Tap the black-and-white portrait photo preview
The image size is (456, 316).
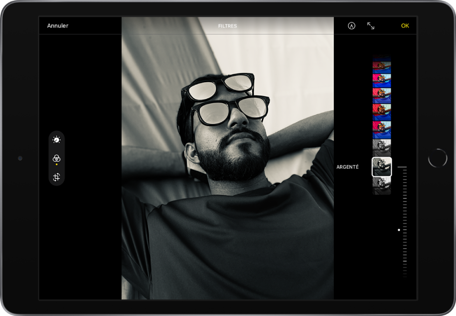(228, 158)
